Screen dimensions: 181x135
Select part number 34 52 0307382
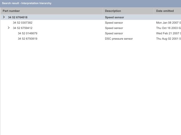tap(23, 23)
